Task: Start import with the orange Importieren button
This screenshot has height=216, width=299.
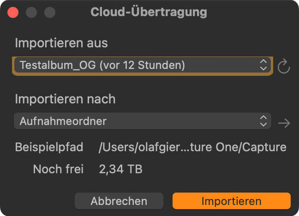Action: [x=231, y=201]
